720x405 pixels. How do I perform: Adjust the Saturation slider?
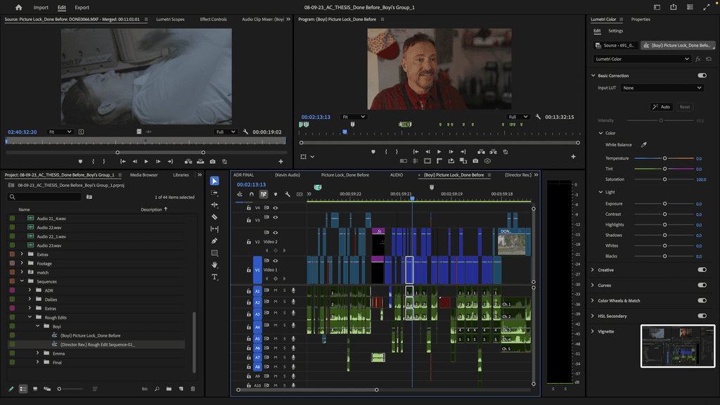click(664, 179)
